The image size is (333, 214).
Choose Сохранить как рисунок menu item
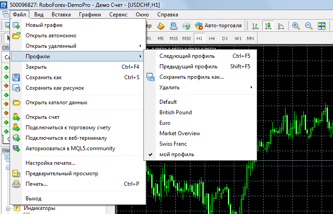[54, 88]
